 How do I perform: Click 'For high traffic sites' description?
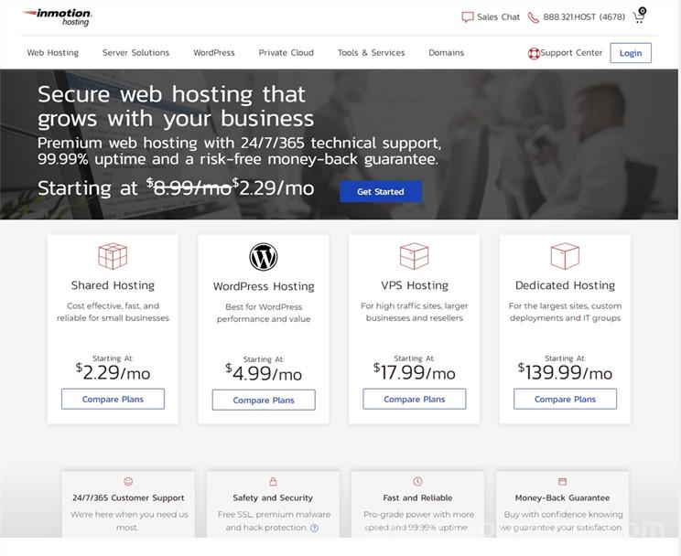coord(414,312)
